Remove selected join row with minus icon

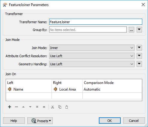[16, 107]
